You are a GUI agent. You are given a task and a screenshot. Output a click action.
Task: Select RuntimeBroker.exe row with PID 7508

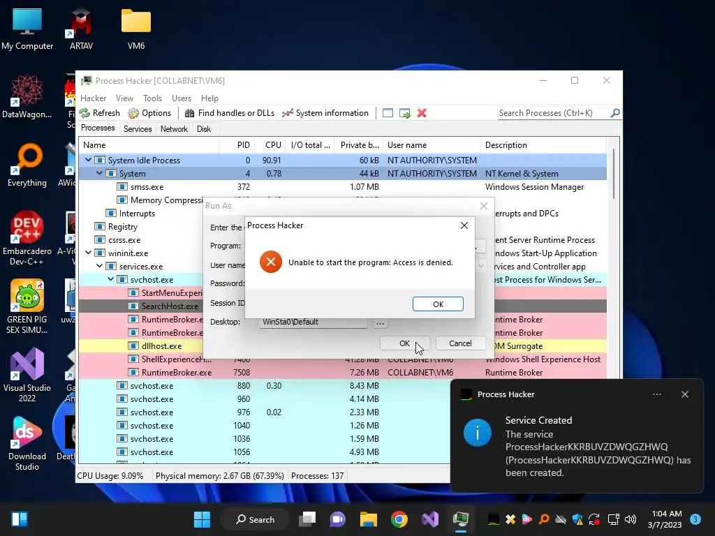[x=342, y=373]
